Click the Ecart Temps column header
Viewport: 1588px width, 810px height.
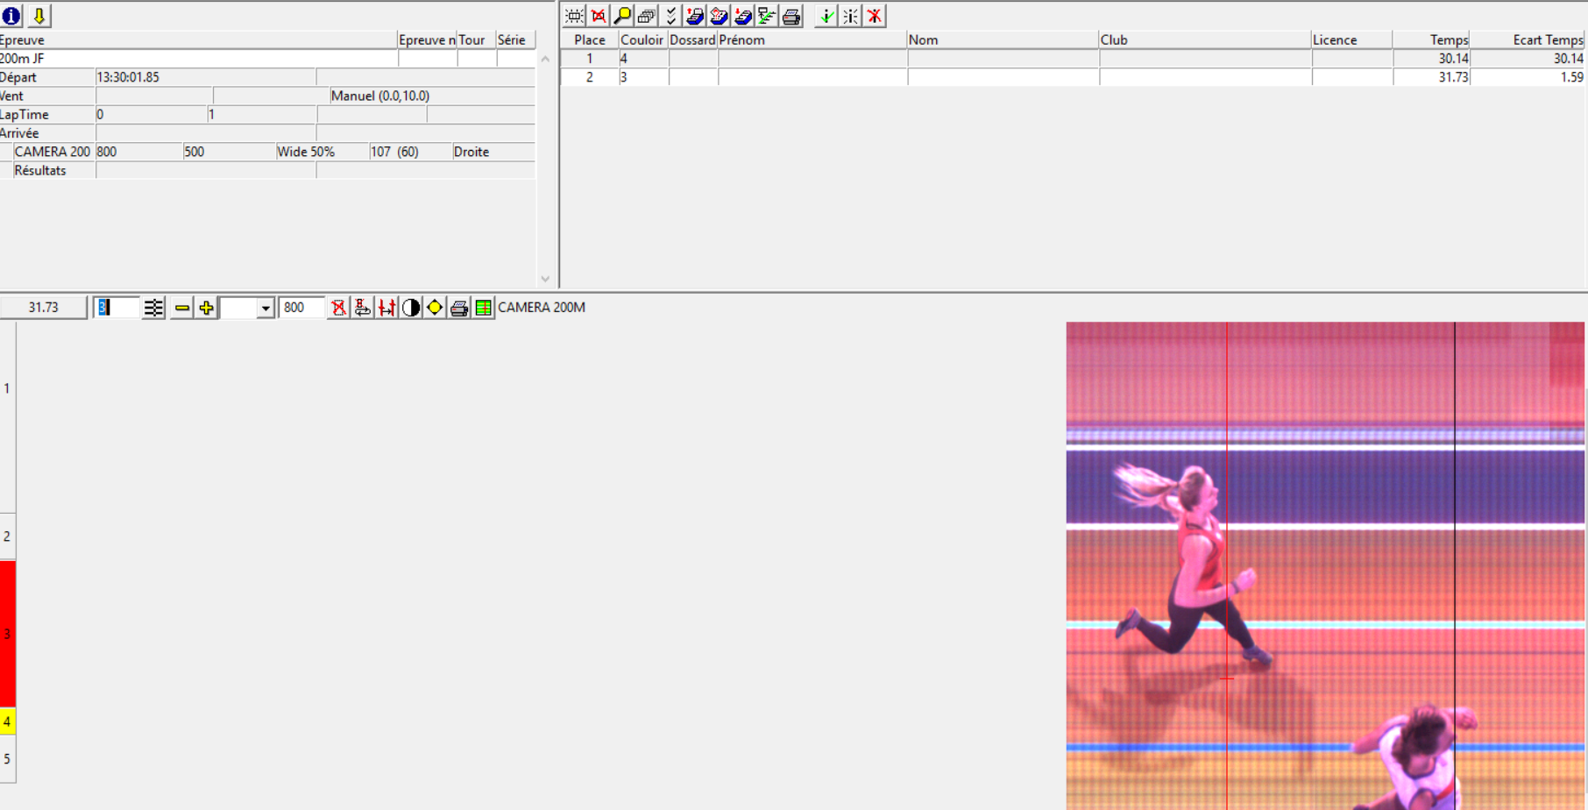pyautogui.click(x=1528, y=39)
